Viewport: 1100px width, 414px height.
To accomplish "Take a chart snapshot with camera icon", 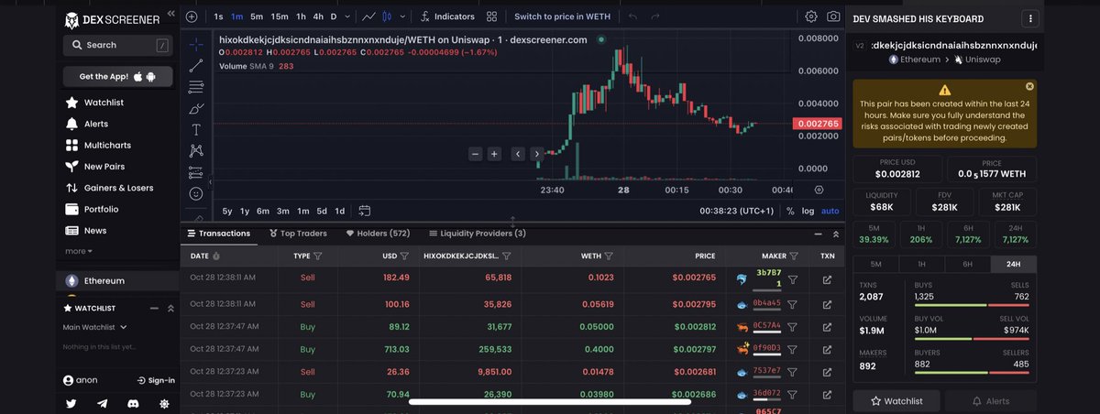I will [833, 16].
